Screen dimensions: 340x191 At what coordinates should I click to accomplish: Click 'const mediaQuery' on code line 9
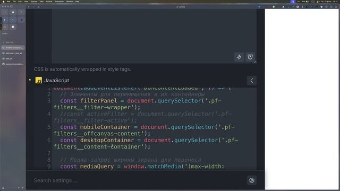pos(87,167)
